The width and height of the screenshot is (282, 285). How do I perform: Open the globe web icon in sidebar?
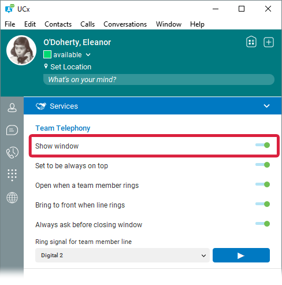(12, 198)
